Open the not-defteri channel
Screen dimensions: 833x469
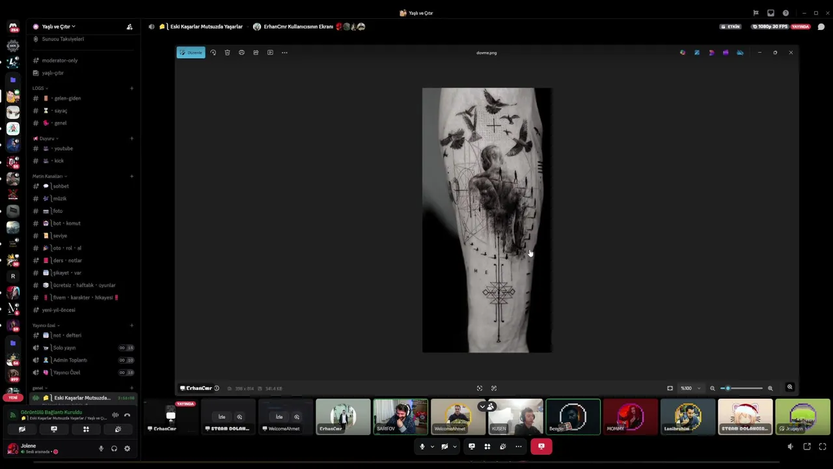coord(84,335)
